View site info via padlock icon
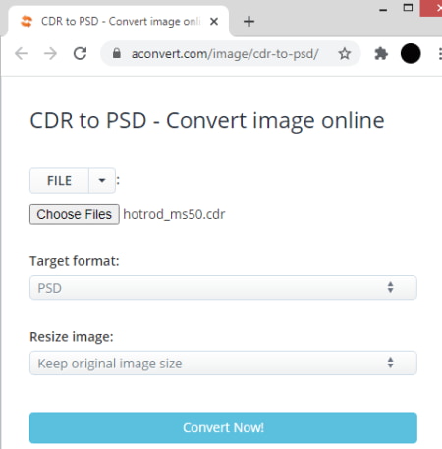This screenshot has width=442, height=449. point(117,53)
